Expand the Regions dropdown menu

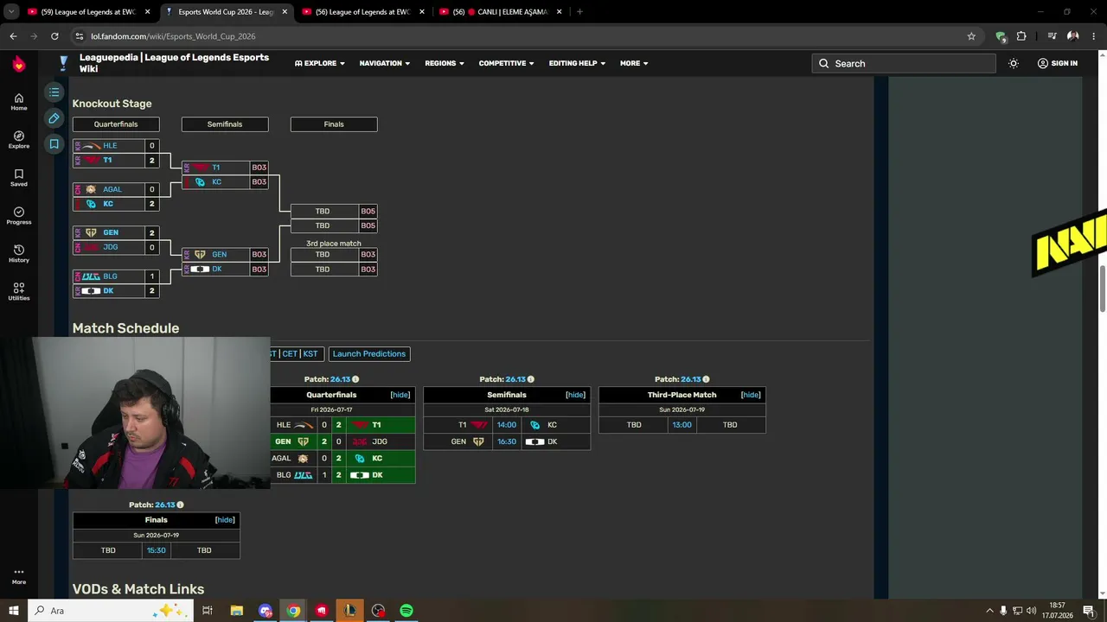pos(445,63)
